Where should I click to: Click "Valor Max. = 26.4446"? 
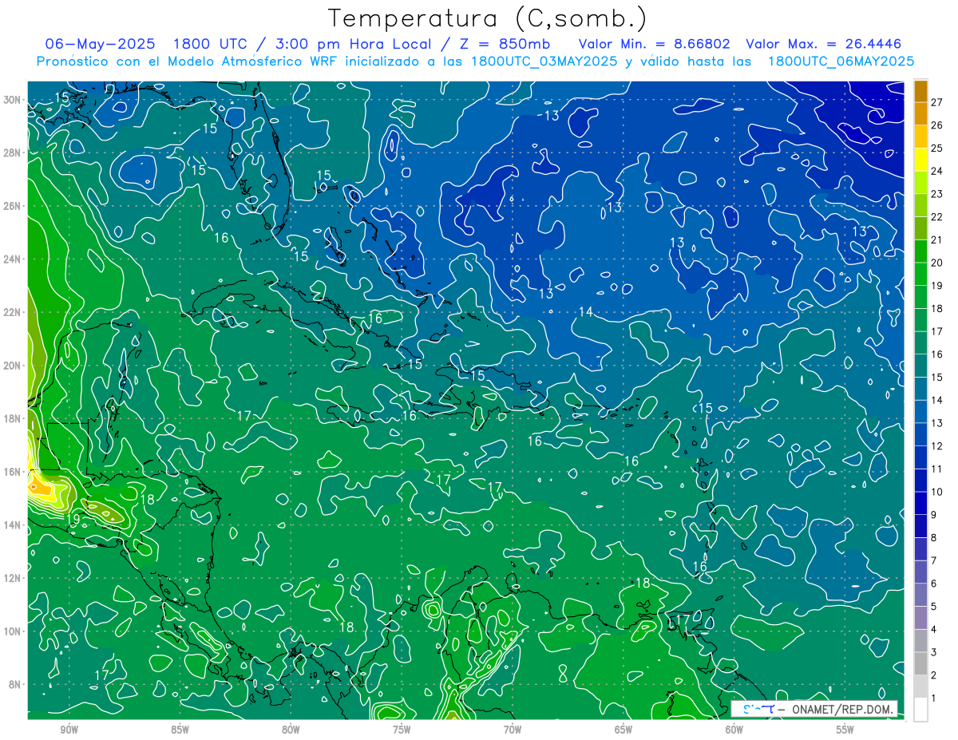coord(824,44)
